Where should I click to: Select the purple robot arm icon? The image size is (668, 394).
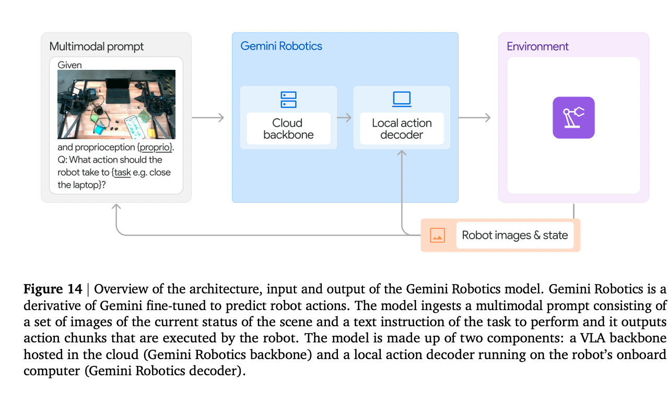(x=573, y=118)
